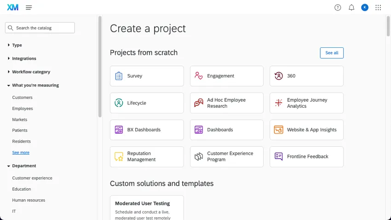The image size is (391, 220).
Task: Choose the Engagement project tile
Action: click(x=226, y=76)
